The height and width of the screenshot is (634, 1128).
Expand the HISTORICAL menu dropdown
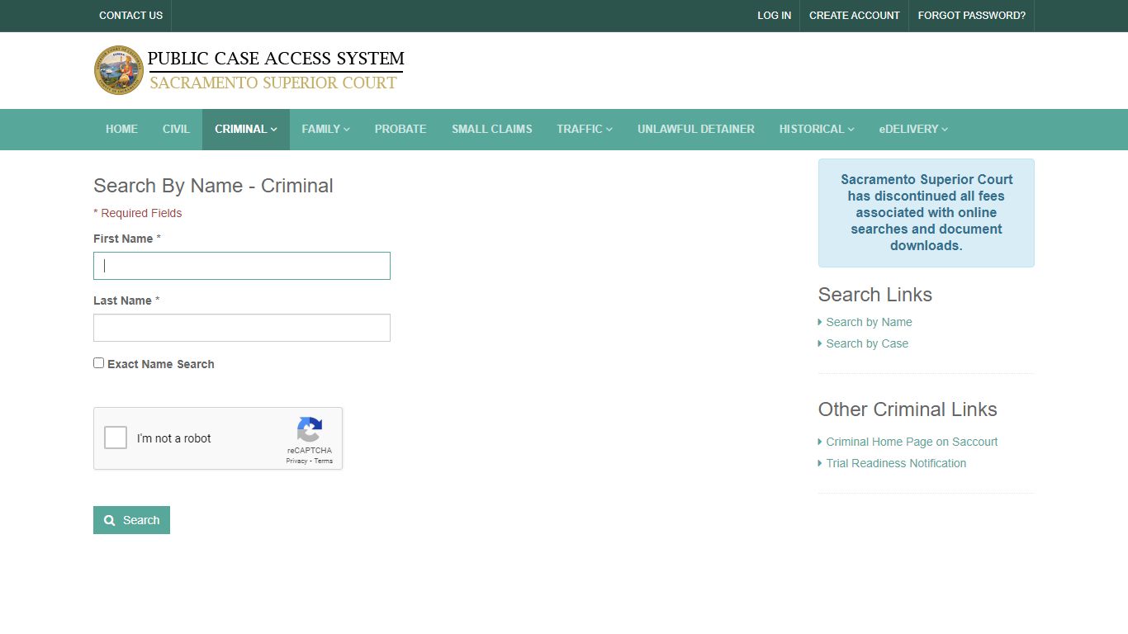[x=817, y=129]
